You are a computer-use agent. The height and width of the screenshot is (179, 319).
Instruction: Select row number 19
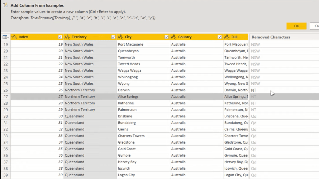[6, 44]
